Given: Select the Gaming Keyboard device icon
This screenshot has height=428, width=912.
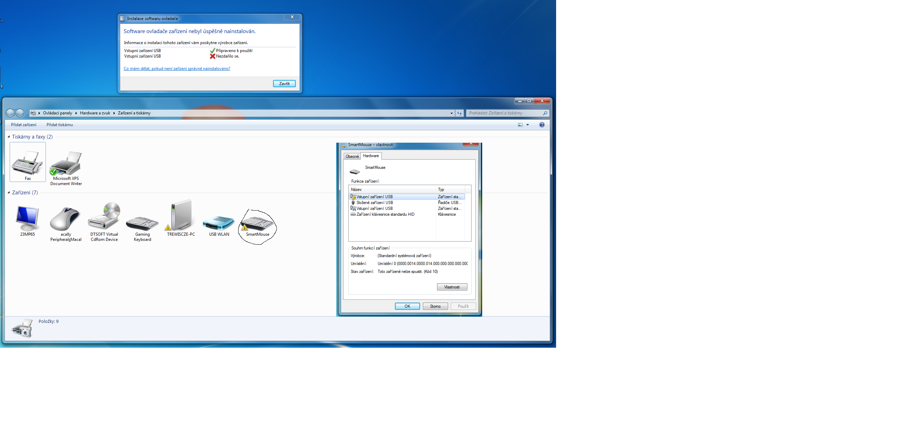Looking at the screenshot, I should 142,223.
